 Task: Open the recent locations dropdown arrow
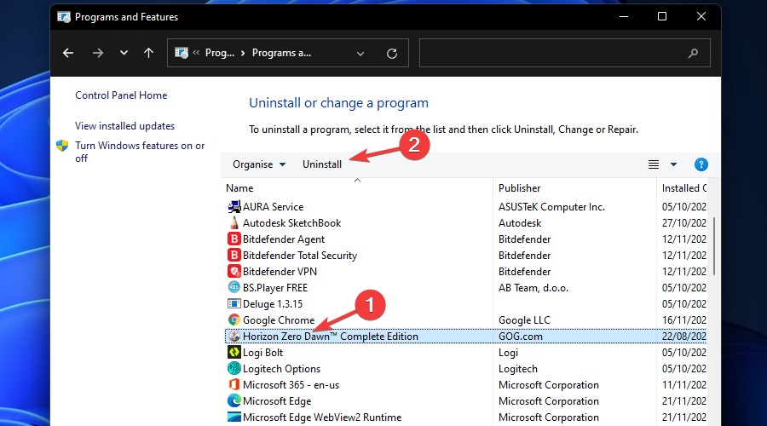coord(124,53)
